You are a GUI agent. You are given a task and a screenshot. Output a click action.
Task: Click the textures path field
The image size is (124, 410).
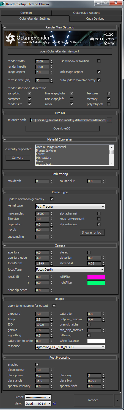pyautogui.click(x=68, y=120)
